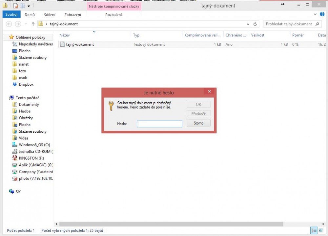
Task: Expand the ribbon with the chevron
Action: pos(315,14)
